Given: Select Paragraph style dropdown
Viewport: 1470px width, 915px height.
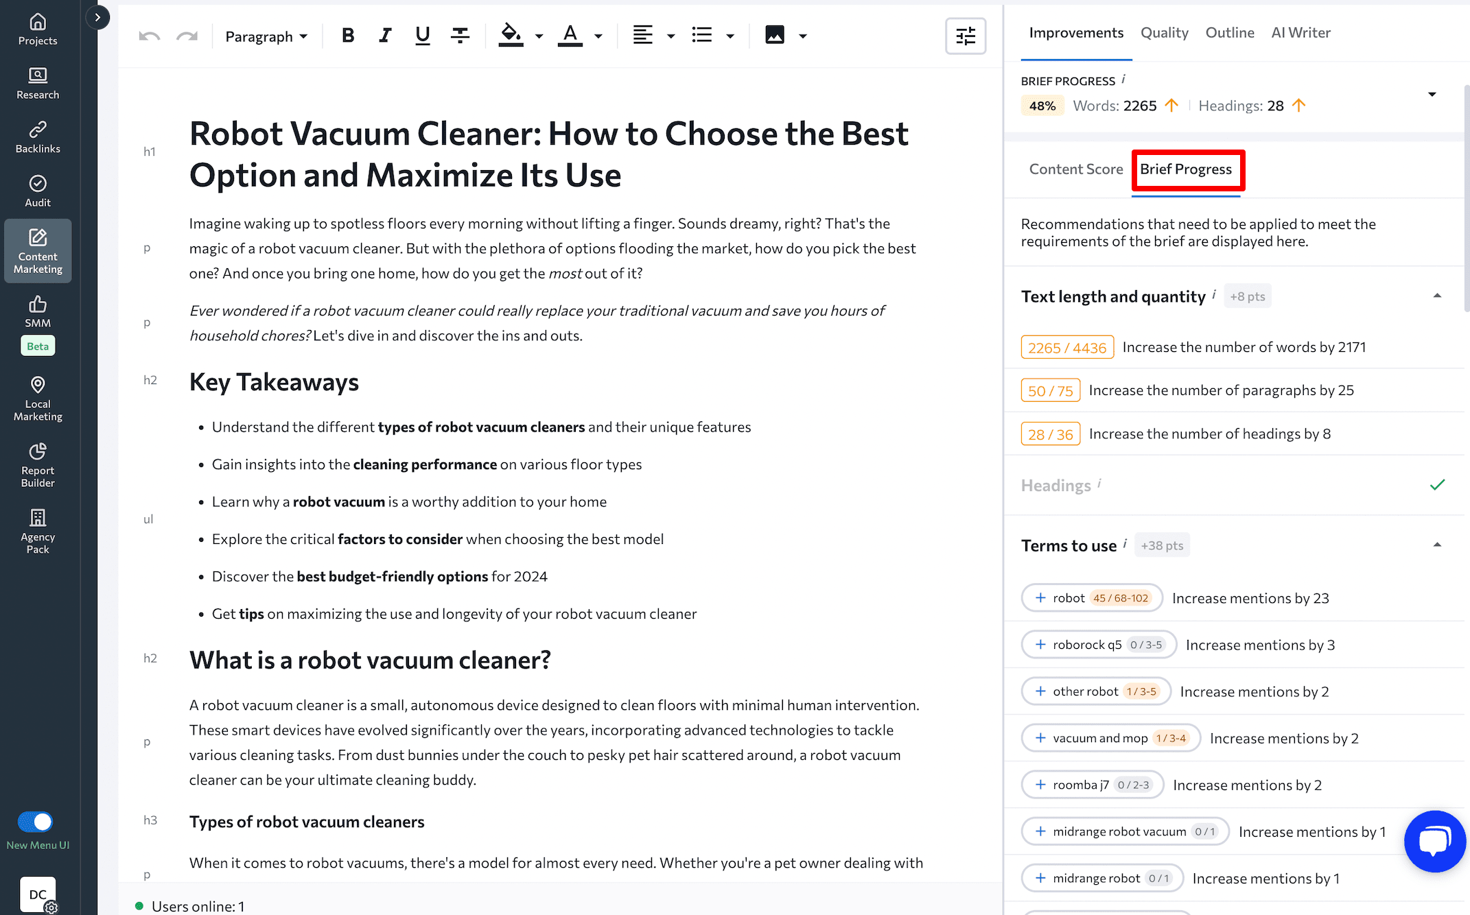Looking at the screenshot, I should [266, 35].
